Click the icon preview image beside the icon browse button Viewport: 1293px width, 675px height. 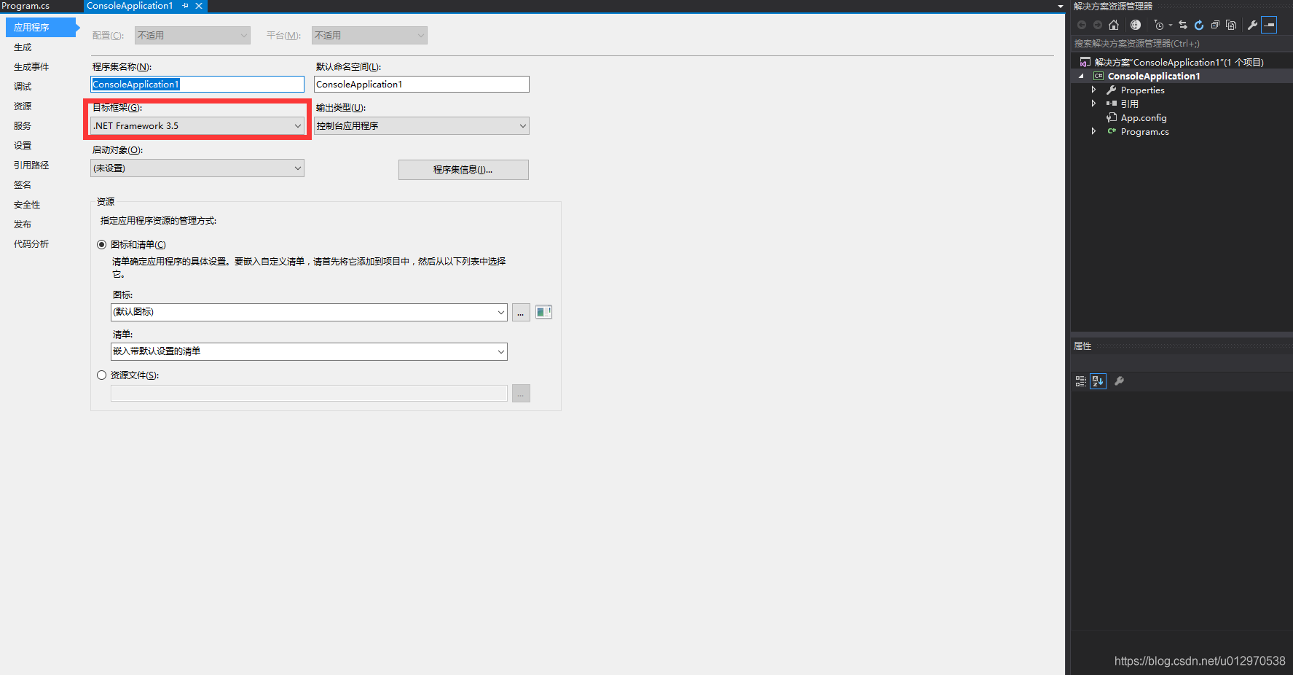pyautogui.click(x=543, y=312)
